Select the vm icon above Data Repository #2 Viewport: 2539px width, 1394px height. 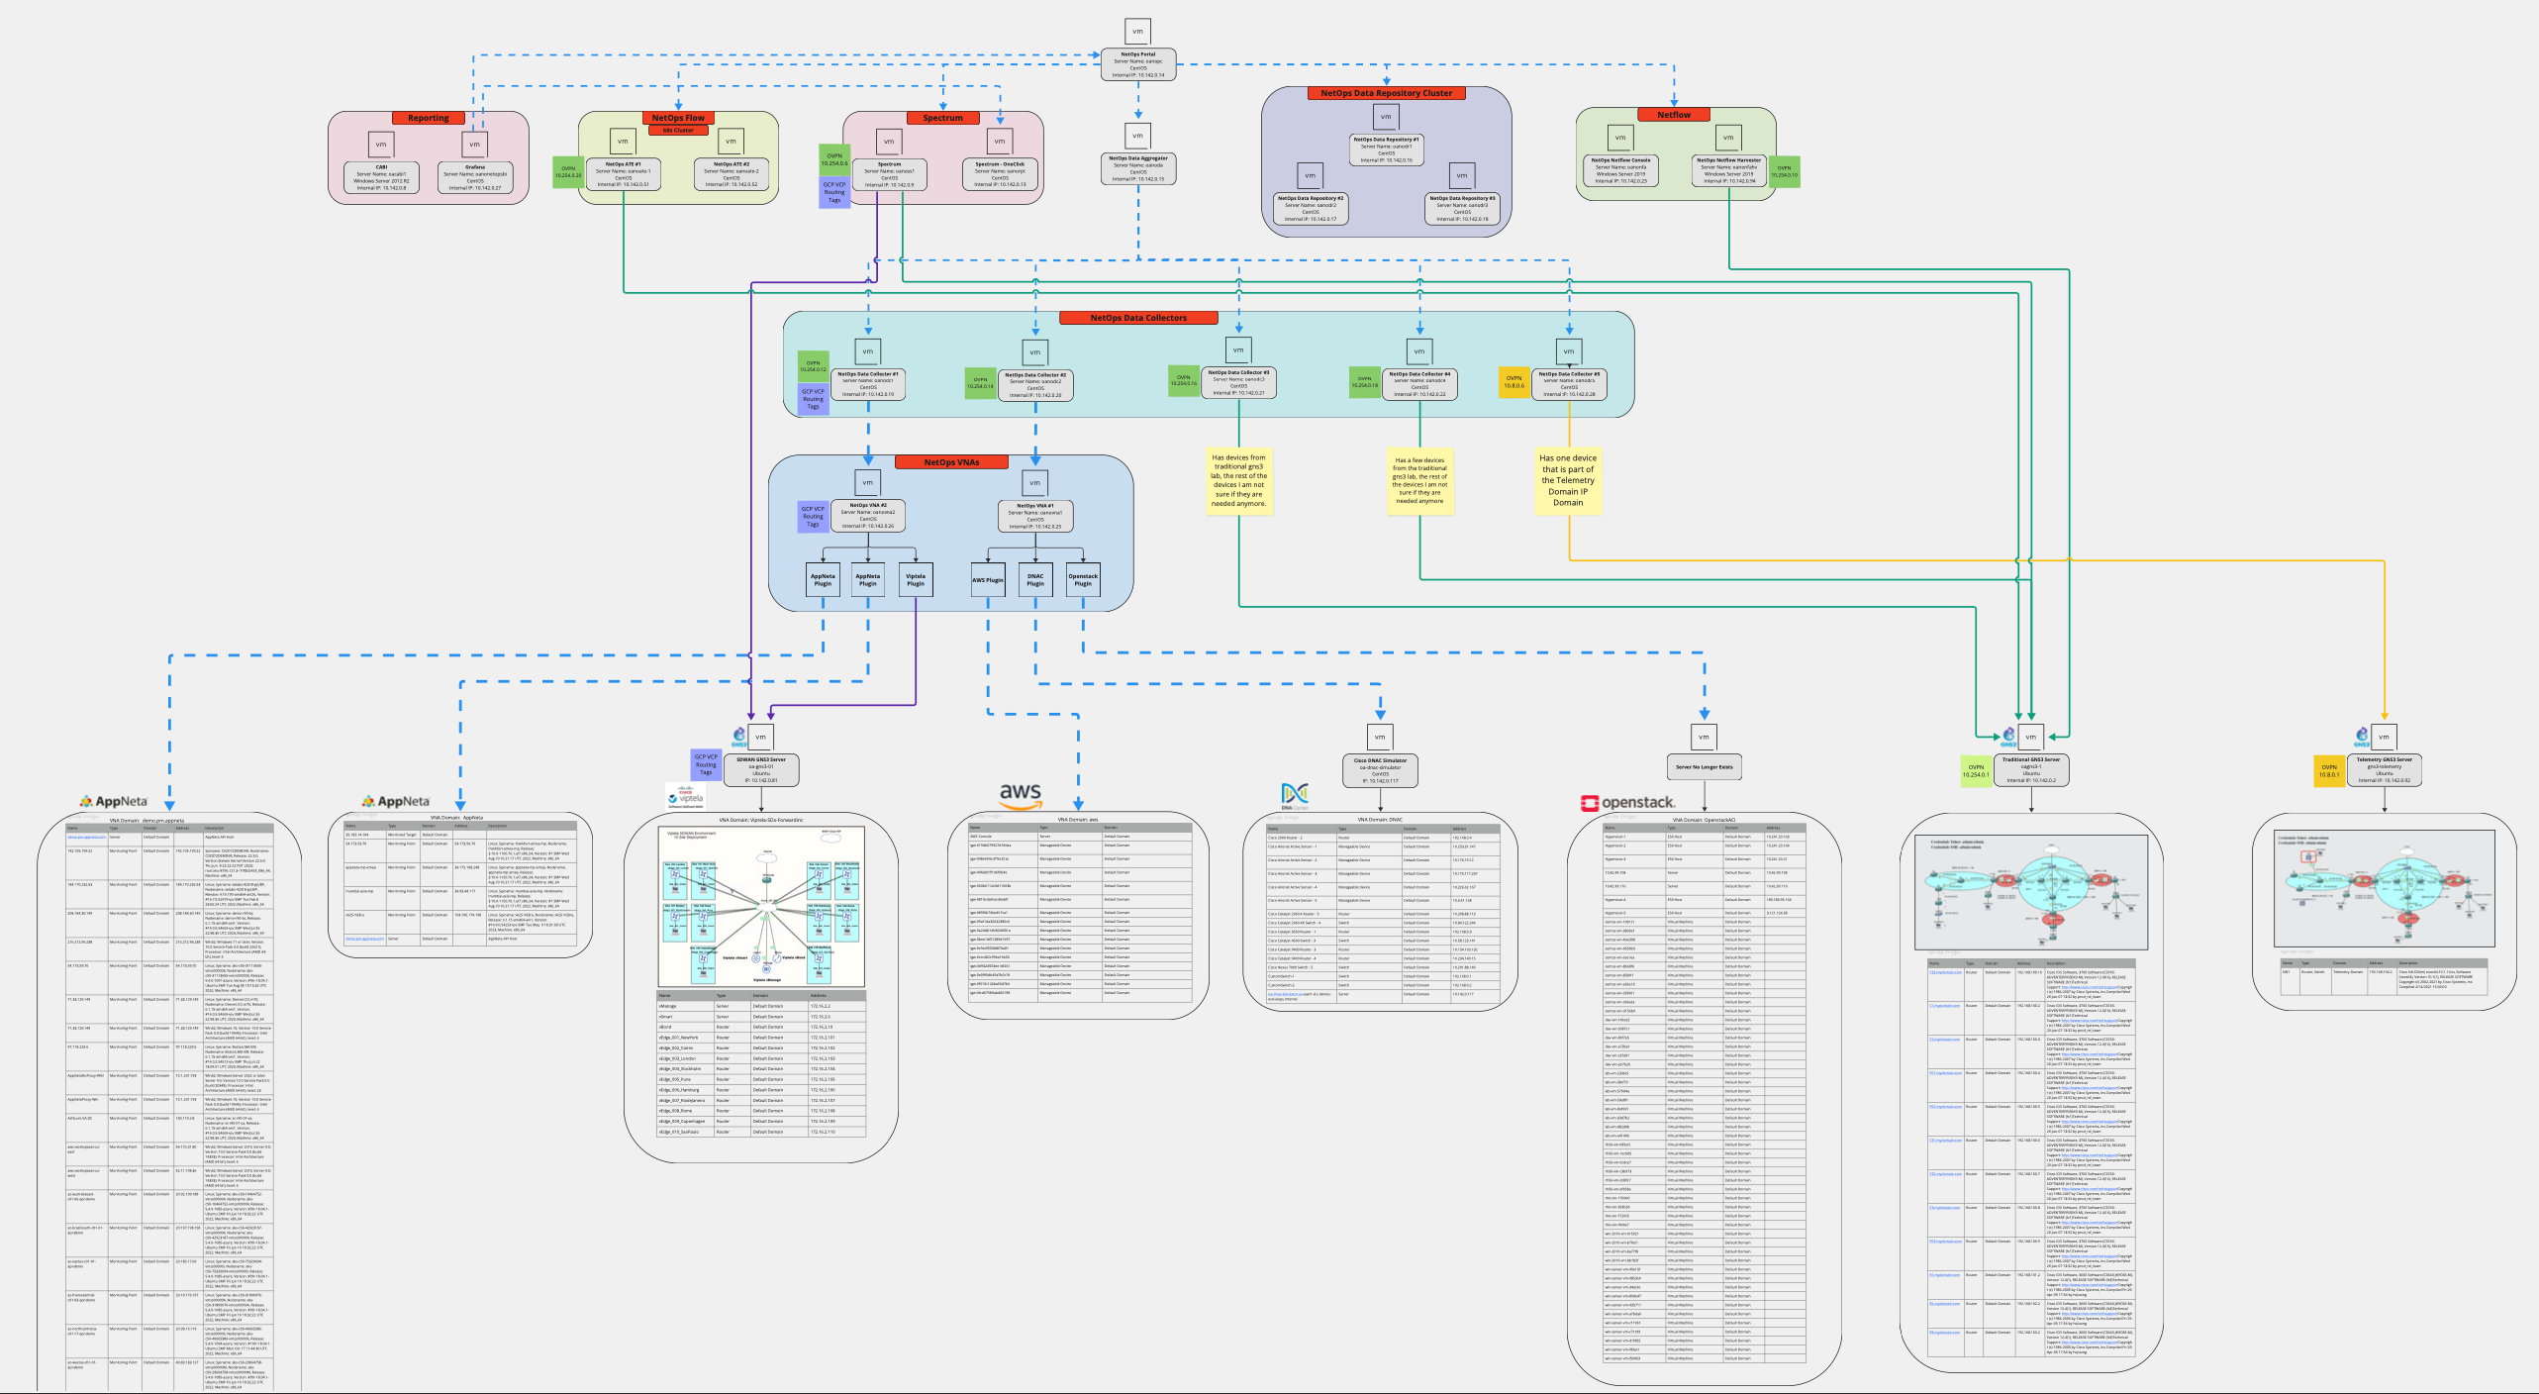click(x=1311, y=176)
